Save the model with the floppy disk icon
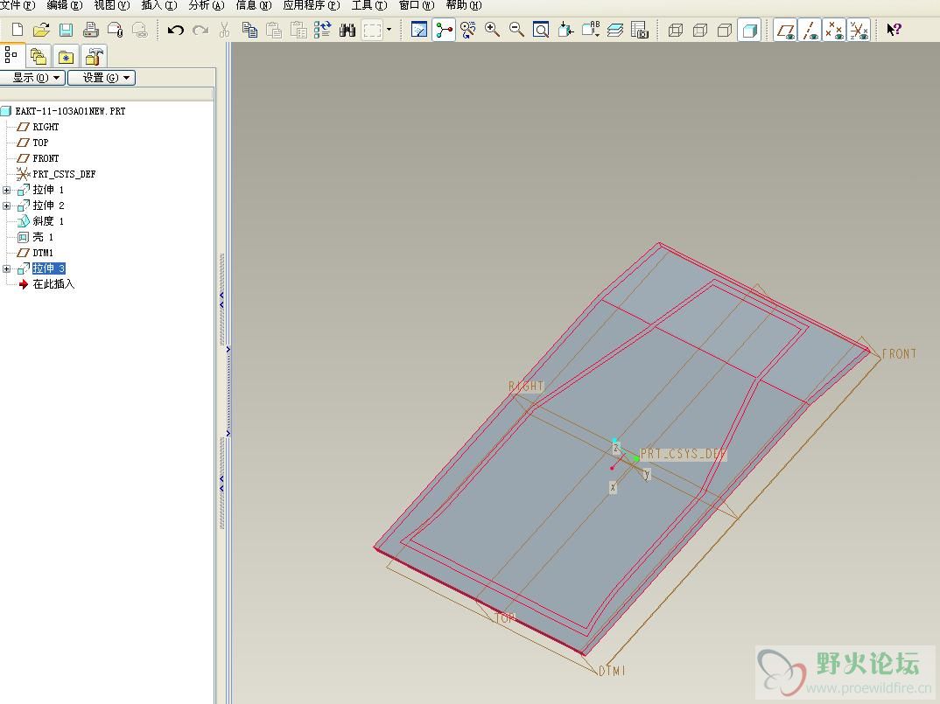Image resolution: width=940 pixels, height=704 pixels. (x=66, y=30)
